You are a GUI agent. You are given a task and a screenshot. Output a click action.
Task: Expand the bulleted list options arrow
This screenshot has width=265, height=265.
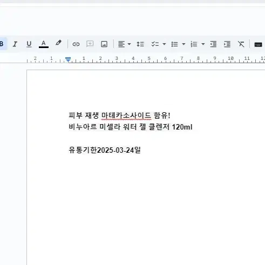click(x=184, y=44)
